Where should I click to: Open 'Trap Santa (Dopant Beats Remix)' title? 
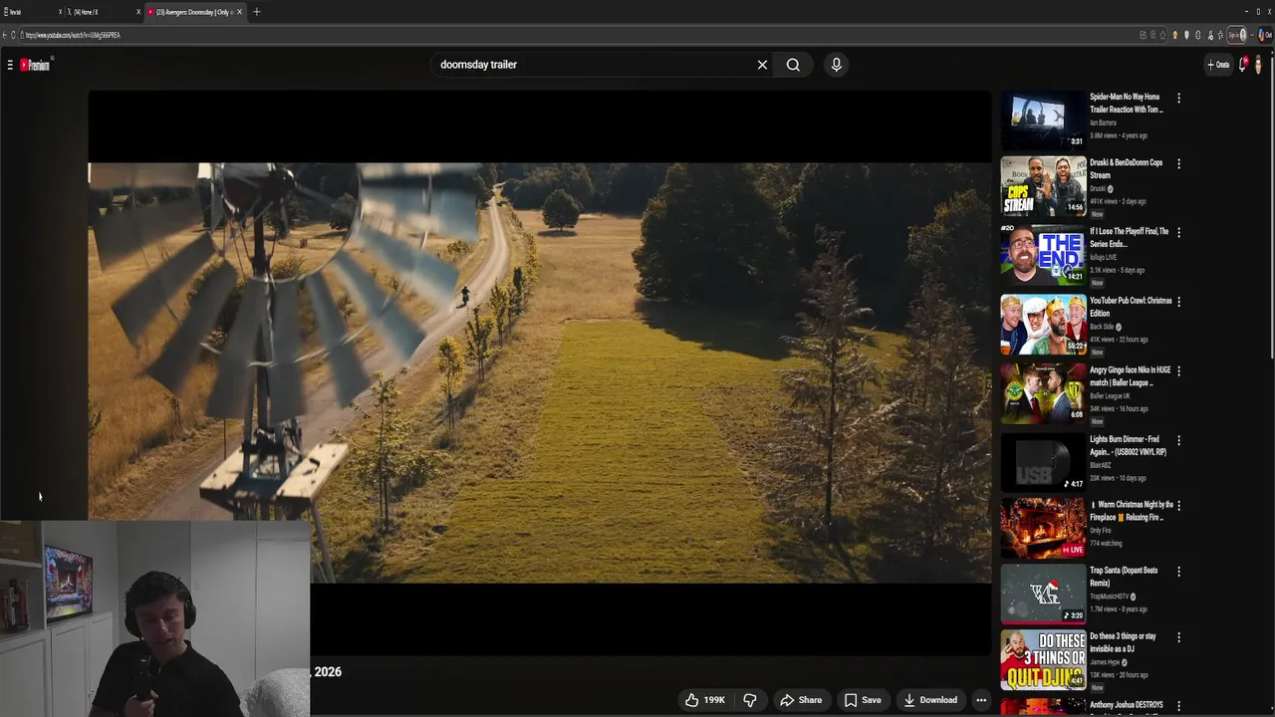tap(1124, 577)
